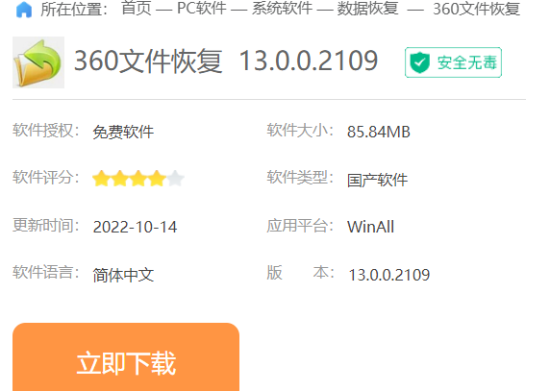Click the 360文件恢复 folder app icon
Image resolution: width=550 pixels, height=391 pixels.
(38, 62)
